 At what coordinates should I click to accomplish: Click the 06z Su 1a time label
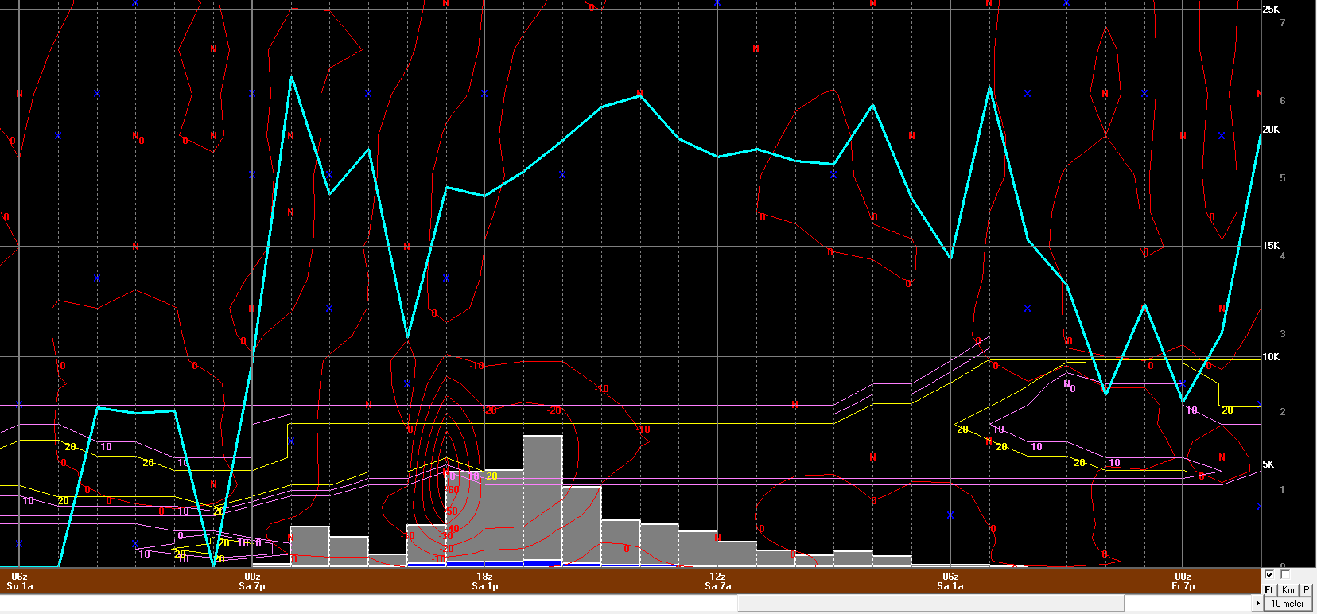click(20, 581)
